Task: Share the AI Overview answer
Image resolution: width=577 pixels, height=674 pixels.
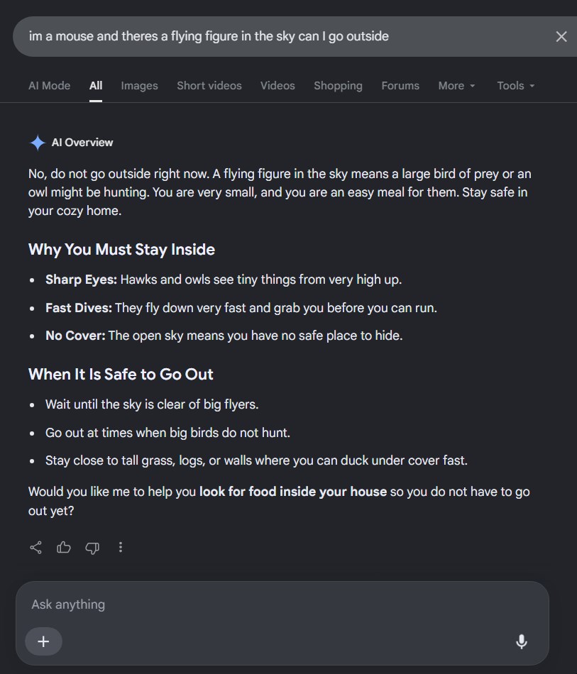Action: 35,547
